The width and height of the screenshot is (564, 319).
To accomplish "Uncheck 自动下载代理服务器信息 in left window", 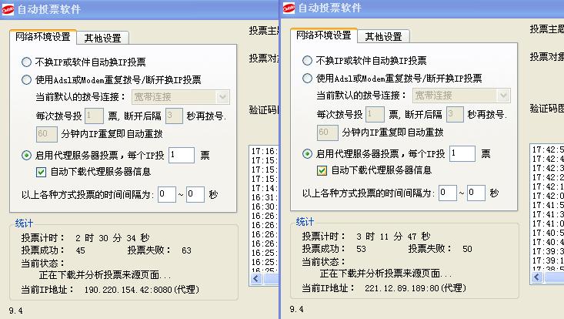I will pyautogui.click(x=43, y=170).
